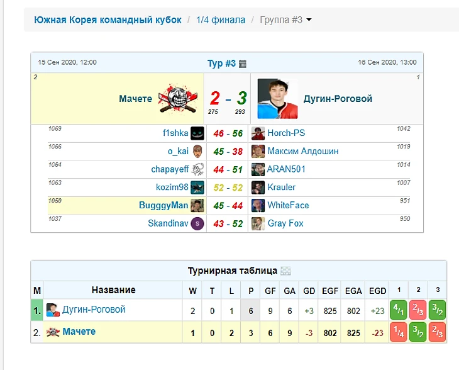
Task: Click the 44 - 51 score row
Action: click(x=228, y=170)
